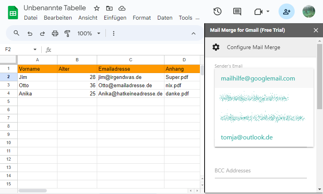323x194 pixels.
Task: Start a video call with camera icon
Action: (x=258, y=12)
